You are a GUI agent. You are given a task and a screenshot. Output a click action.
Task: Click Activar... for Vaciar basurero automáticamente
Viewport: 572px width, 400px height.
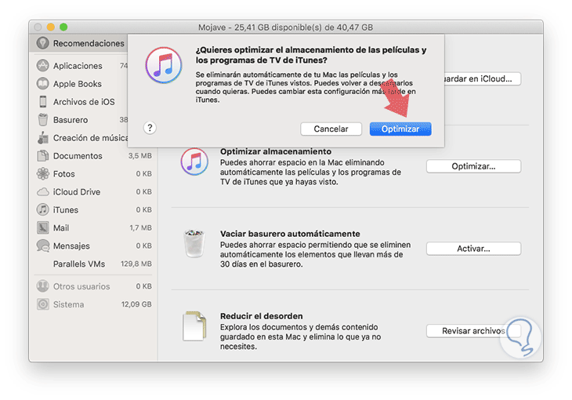click(473, 249)
